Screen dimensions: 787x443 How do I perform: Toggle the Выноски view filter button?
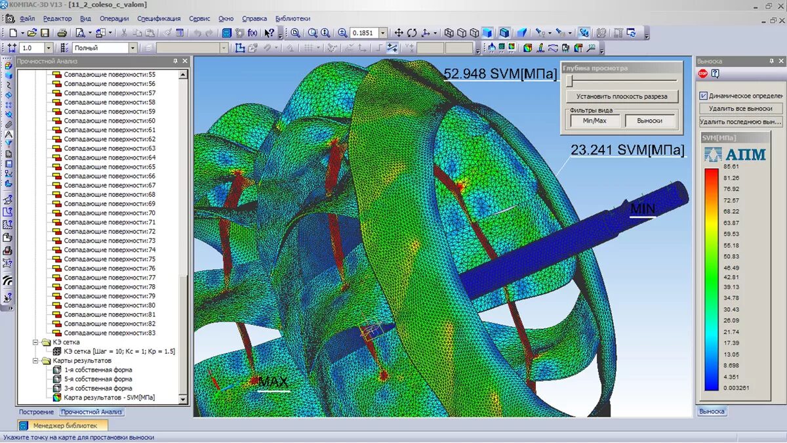coord(649,121)
